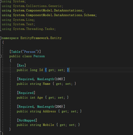
Task: Click the [NotMapped] attribute
Action: pyautogui.click(x=27, y=120)
